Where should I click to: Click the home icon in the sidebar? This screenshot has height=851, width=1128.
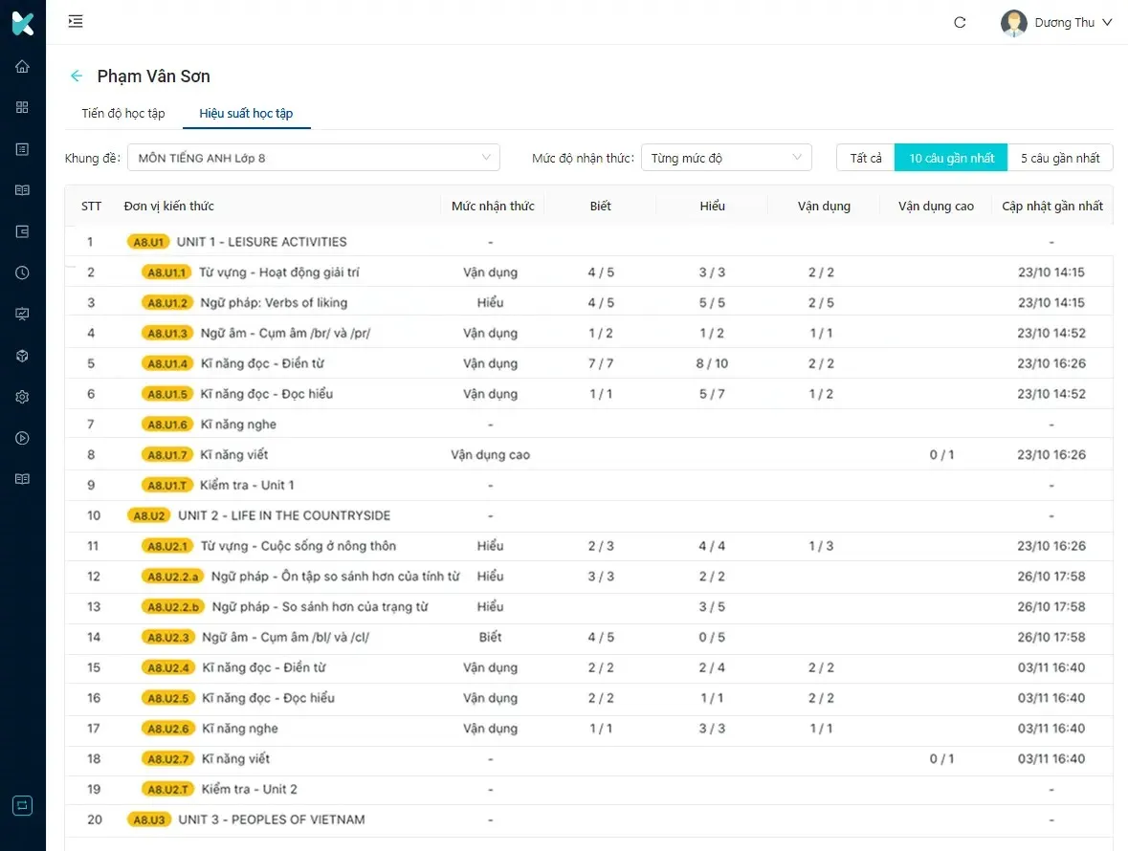(x=22, y=67)
